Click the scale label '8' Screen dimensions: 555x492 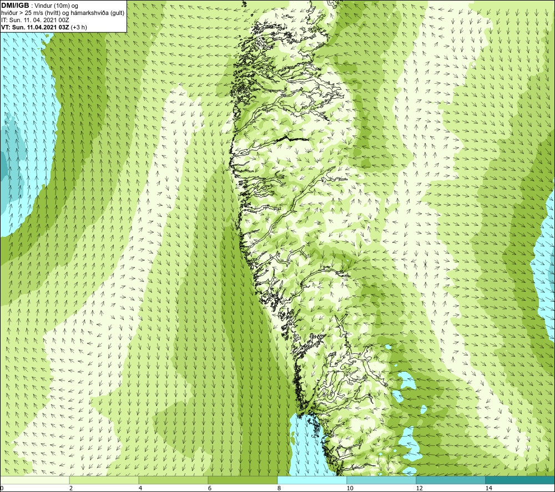pos(279,489)
